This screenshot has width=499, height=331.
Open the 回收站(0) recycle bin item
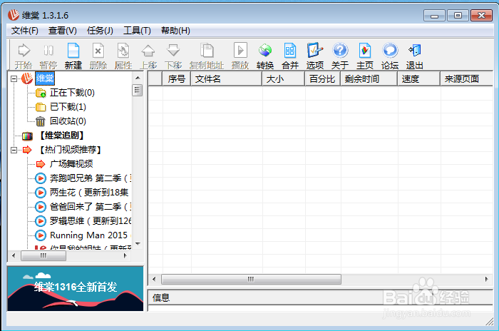(x=61, y=121)
